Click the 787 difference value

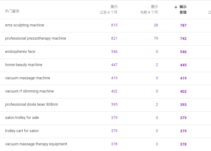(183, 25)
